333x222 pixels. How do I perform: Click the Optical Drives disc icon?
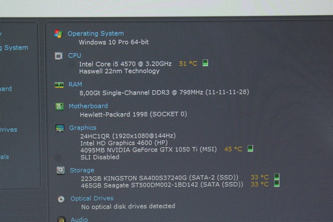point(61,199)
